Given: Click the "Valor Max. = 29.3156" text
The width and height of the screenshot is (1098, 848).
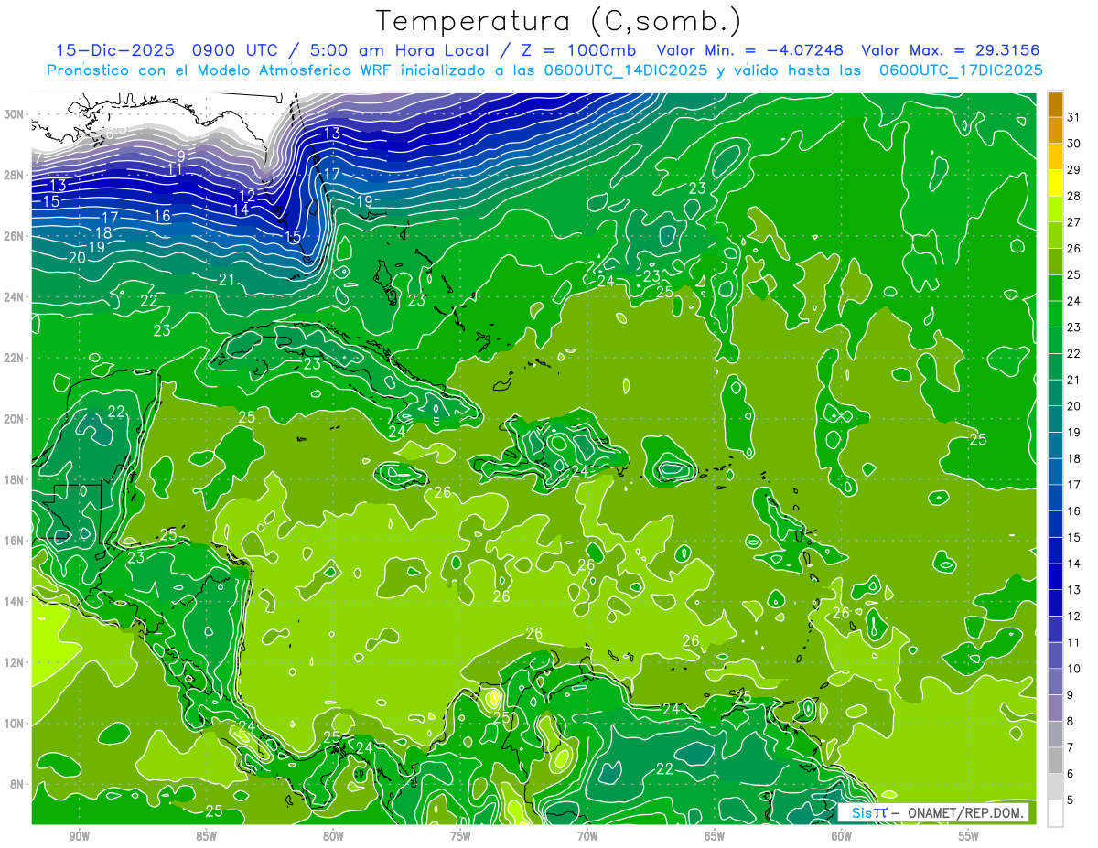Looking at the screenshot, I should [x=951, y=50].
